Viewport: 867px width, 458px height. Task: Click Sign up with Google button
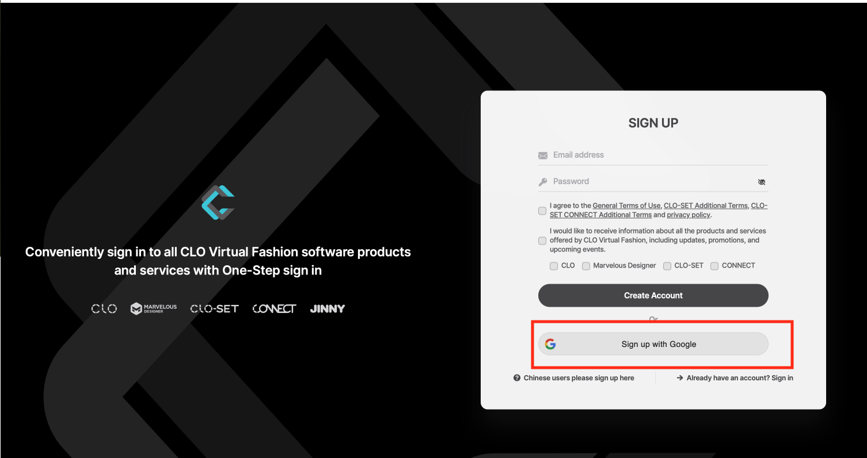tap(653, 344)
